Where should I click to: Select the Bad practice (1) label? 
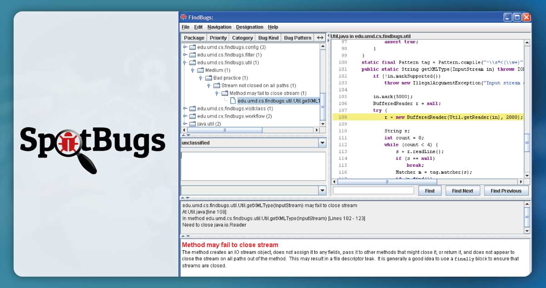231,78
